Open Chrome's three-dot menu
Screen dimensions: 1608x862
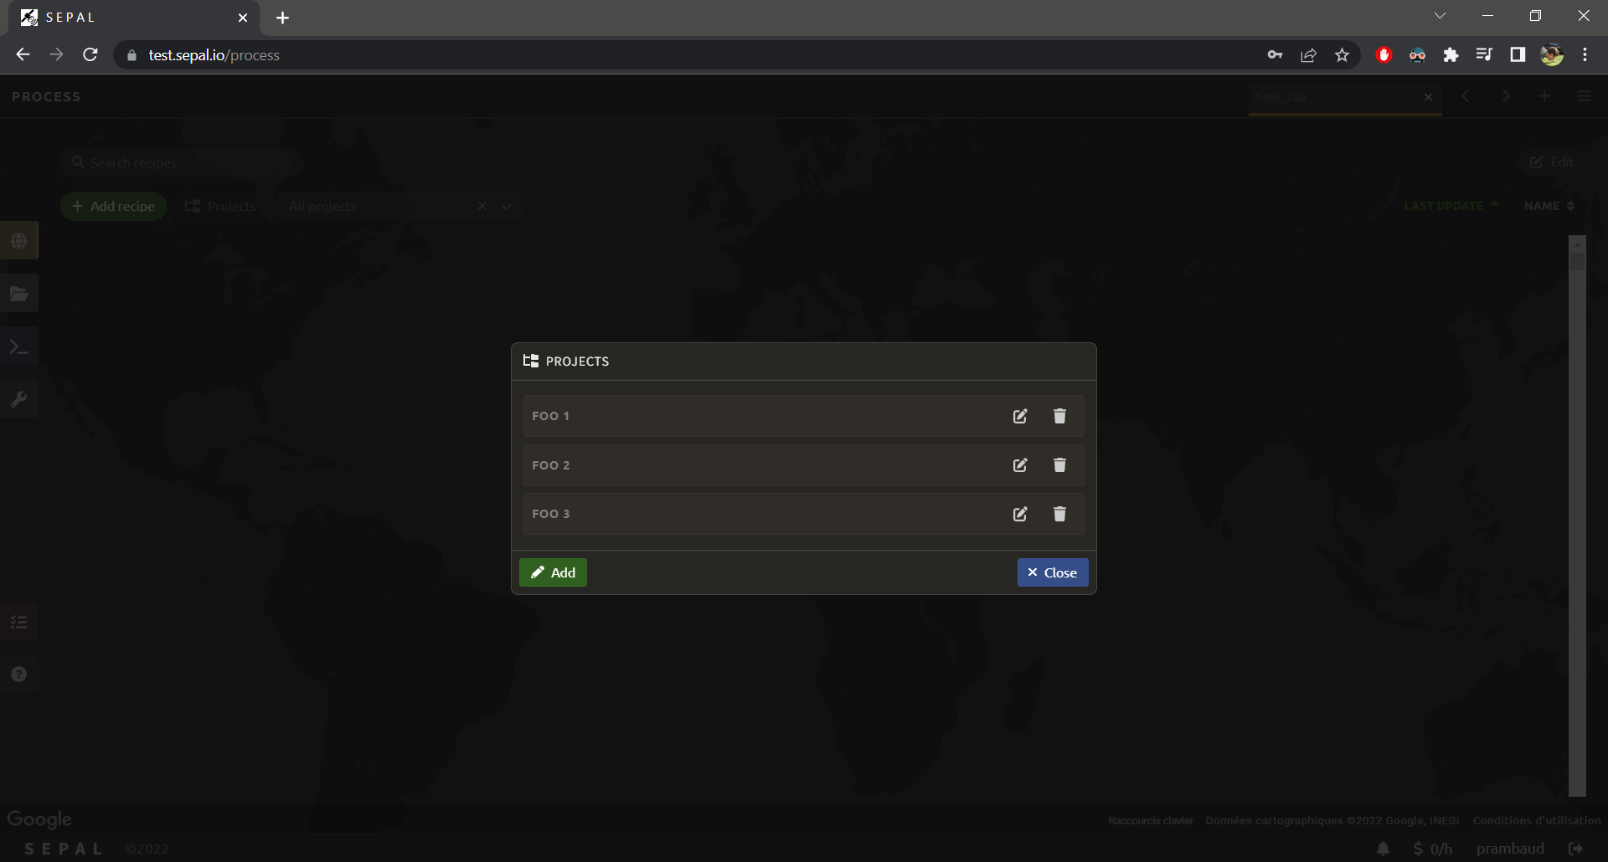pos(1585,55)
